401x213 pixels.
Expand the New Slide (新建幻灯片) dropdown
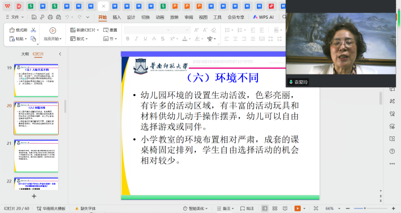point(98,30)
